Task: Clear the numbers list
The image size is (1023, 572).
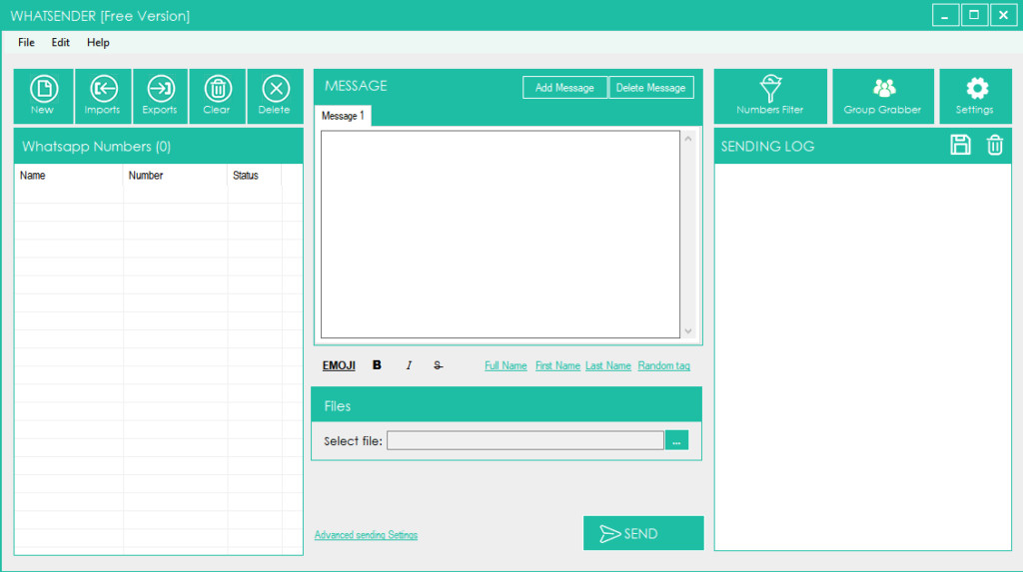Action: point(217,96)
